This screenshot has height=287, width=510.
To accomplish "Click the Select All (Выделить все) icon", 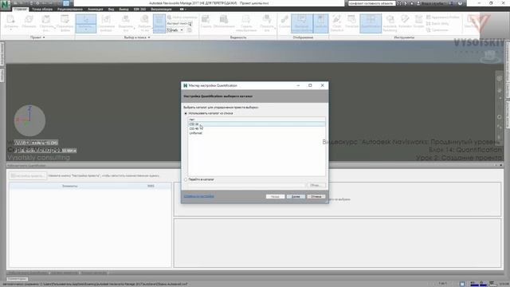I will [x=126, y=20].
